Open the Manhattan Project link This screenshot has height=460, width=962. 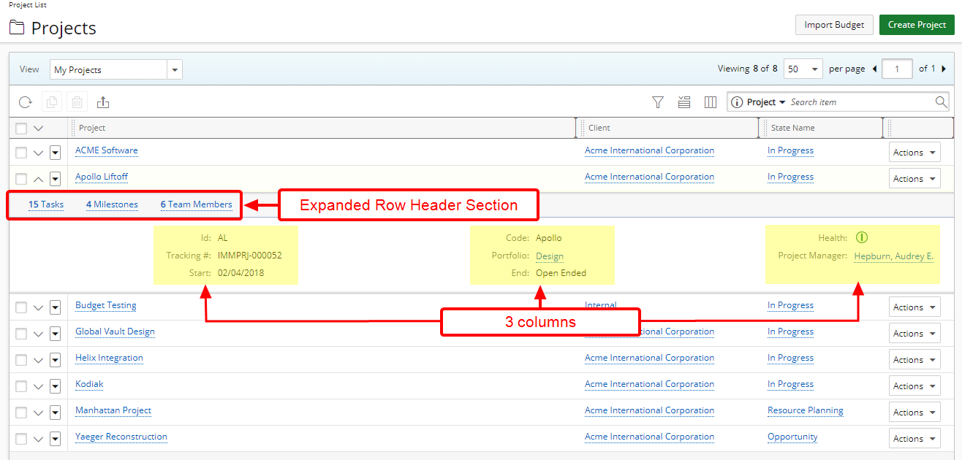(113, 410)
